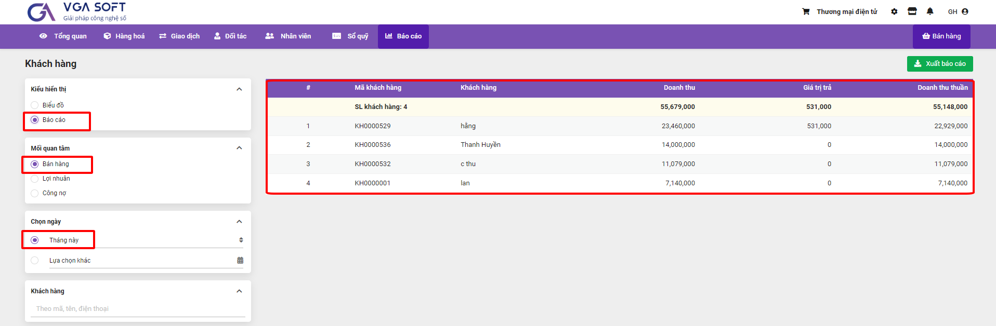Click revenue value 23,460,000

click(678, 126)
